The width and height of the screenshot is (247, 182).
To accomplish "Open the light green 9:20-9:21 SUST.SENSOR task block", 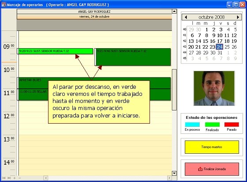I will point(55,51).
